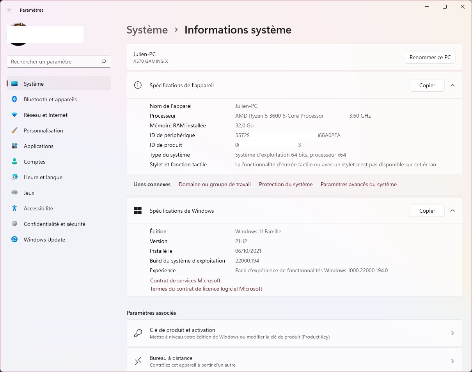Screen dimensions: 472x372
Task: Click Renommer ce PC button
Action: point(430,57)
